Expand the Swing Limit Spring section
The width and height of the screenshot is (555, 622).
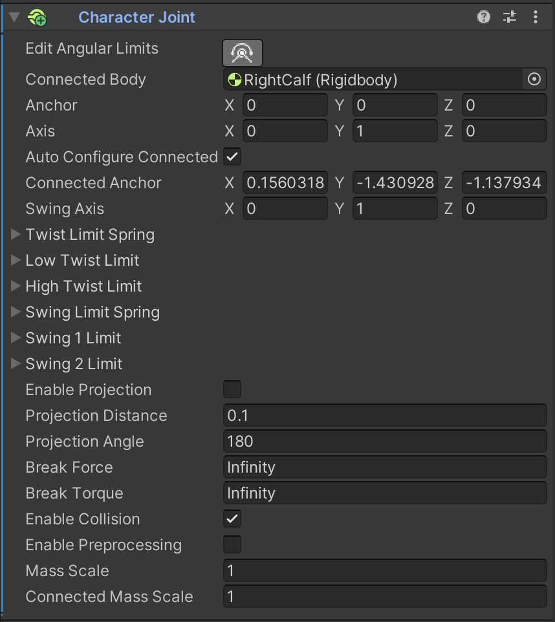pos(16,312)
